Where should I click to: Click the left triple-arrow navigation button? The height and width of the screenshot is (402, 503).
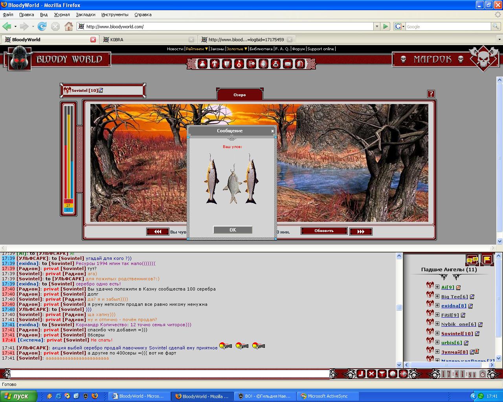(x=158, y=232)
